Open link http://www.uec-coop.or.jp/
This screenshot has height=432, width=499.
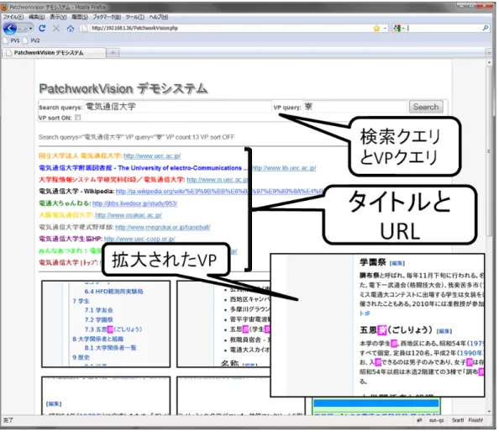click(139, 239)
